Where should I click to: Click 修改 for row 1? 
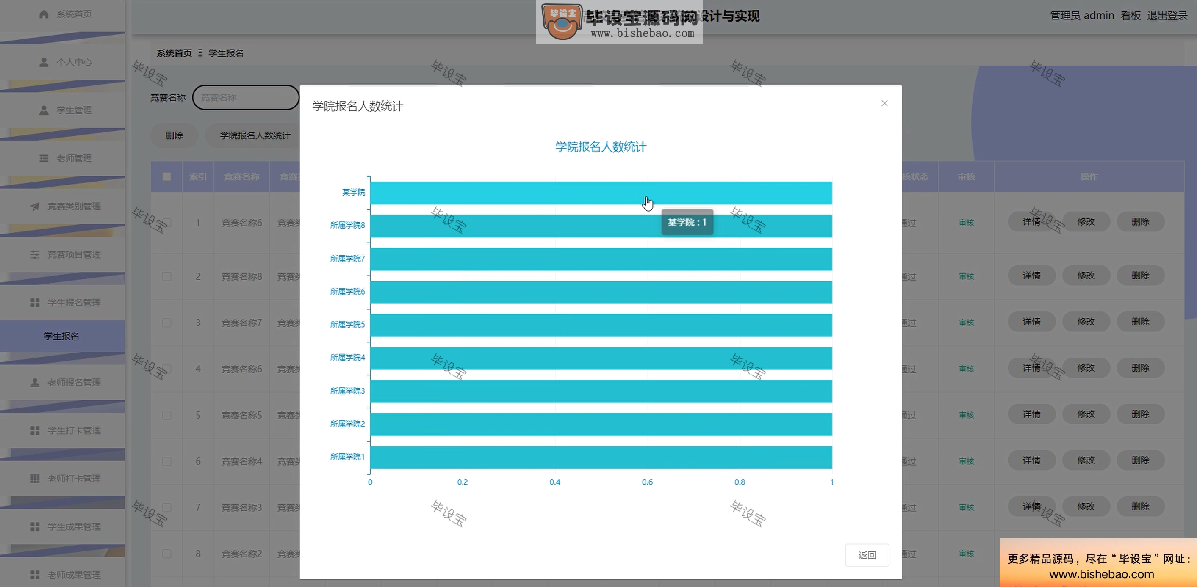point(1086,221)
